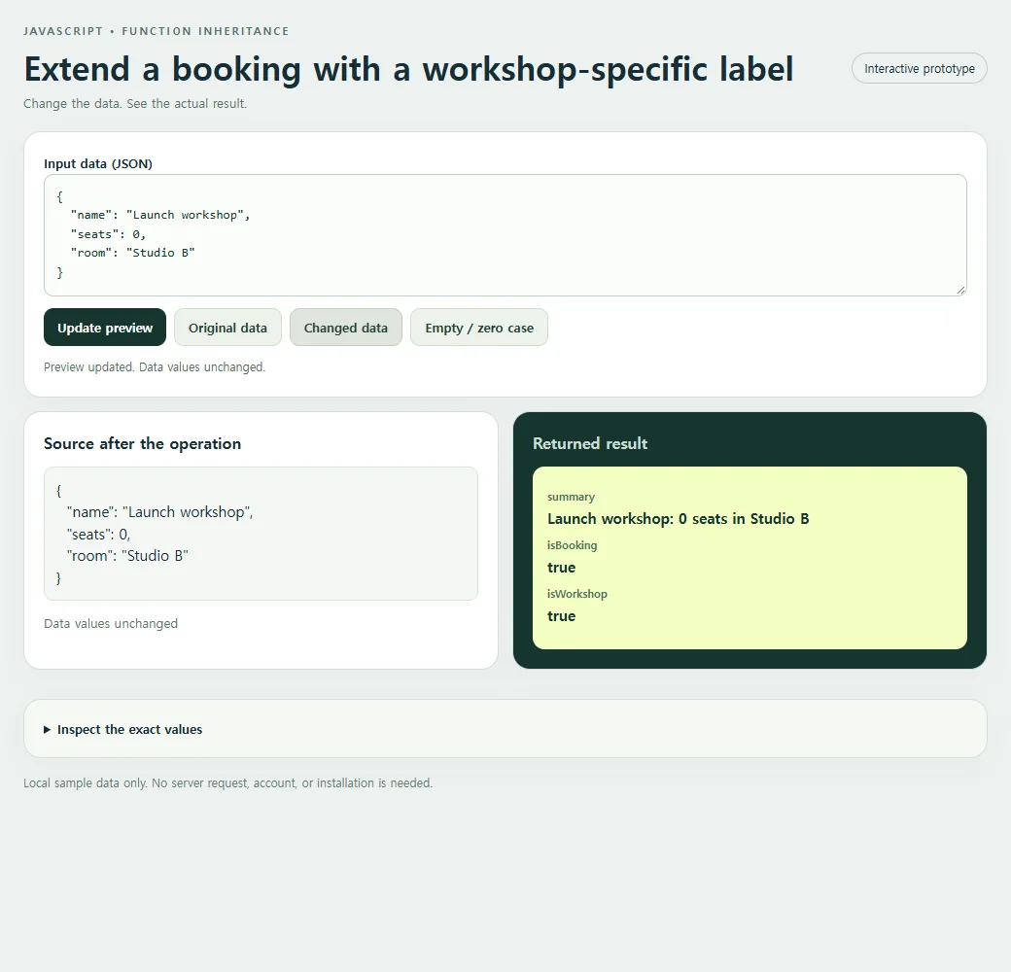Viewport: 1011px width, 972px height.
Task: Load the Original data preset
Action: [227, 328]
